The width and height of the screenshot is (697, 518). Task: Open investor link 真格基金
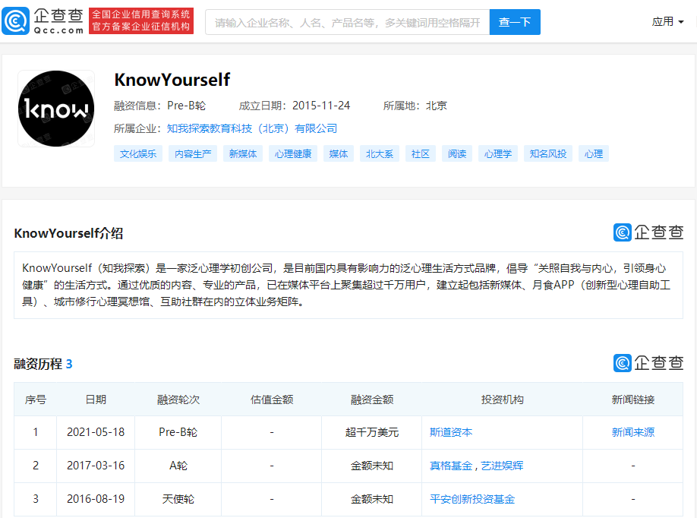click(x=451, y=466)
